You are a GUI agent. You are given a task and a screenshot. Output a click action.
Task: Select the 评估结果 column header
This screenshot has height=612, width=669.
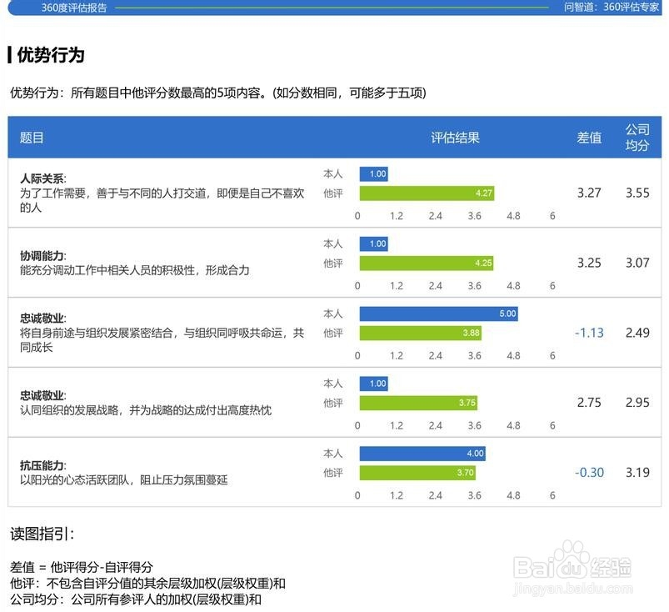point(454,137)
